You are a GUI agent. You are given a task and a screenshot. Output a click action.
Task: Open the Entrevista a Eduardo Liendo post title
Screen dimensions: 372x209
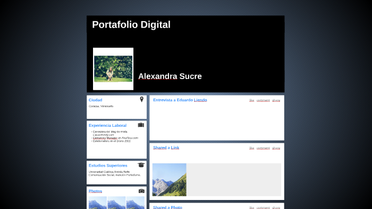pyautogui.click(x=180, y=100)
